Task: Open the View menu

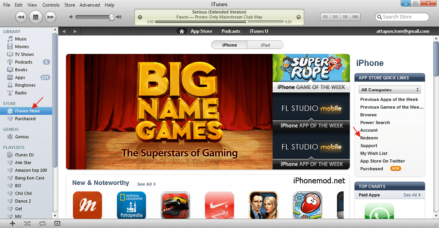Action: (32, 5)
